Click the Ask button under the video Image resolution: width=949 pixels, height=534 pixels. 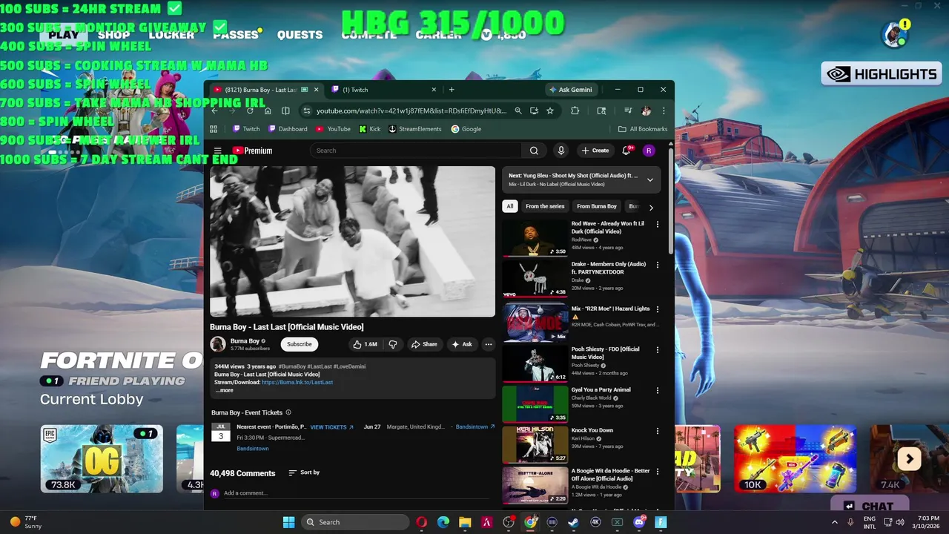pos(462,344)
